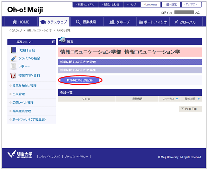The height and width of the screenshot is (170, 208).
Task: Open 公開レベル管理 in sidebar
Action: pos(23,103)
